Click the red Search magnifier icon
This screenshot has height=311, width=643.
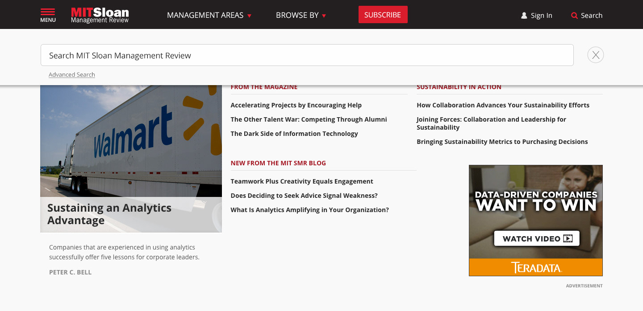coord(574,16)
